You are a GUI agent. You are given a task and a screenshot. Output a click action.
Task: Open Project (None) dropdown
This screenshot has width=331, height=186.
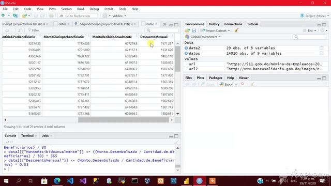(314, 16)
